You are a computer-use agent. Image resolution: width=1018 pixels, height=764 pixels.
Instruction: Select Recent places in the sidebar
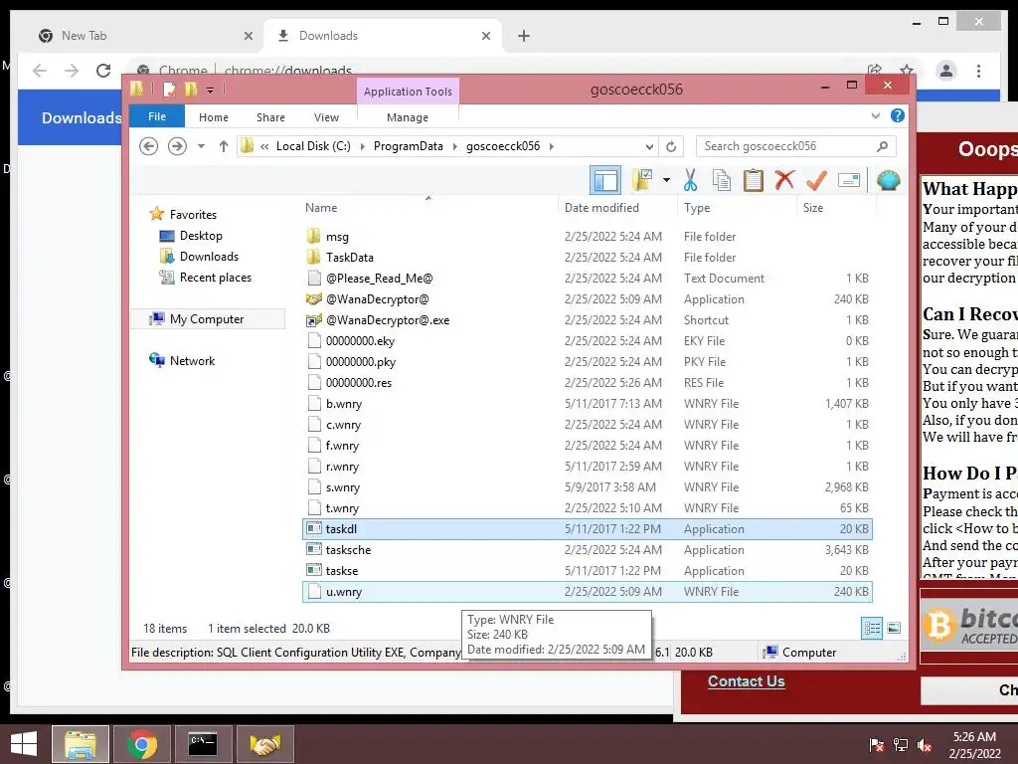pos(216,278)
